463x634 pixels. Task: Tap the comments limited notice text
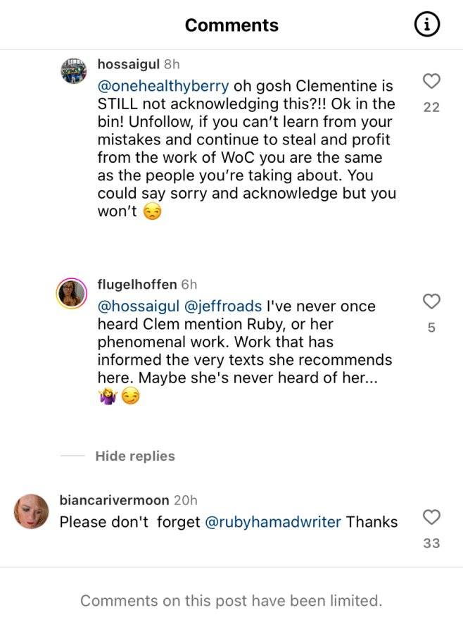pos(231,601)
